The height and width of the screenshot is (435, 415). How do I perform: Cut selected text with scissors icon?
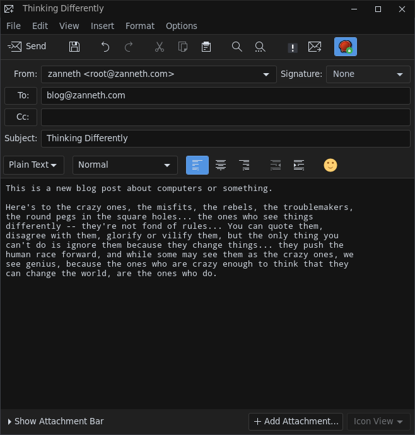160,47
